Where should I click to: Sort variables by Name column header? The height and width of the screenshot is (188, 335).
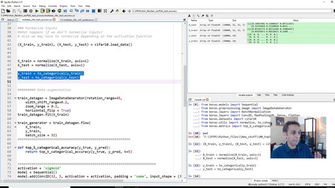pyautogui.click(x=194, y=20)
